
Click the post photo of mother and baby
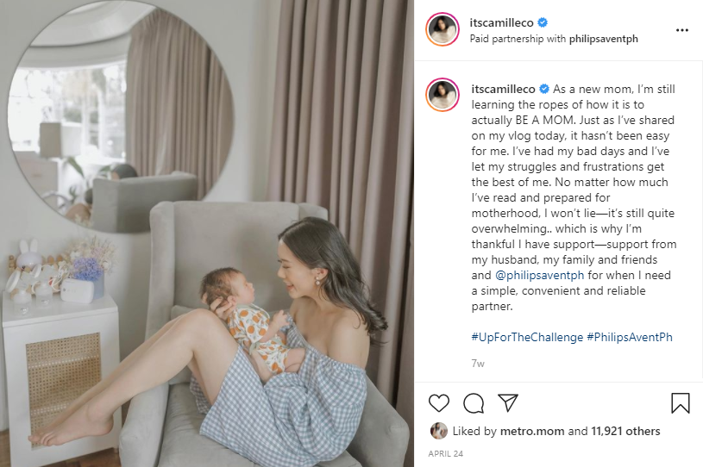207,233
